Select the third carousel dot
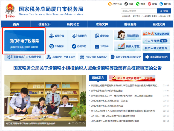 tap(76, 123)
